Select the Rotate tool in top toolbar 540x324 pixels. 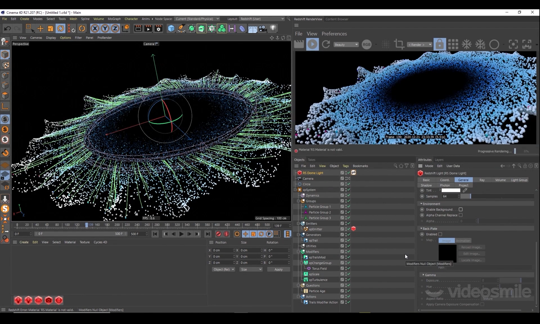[60, 28]
